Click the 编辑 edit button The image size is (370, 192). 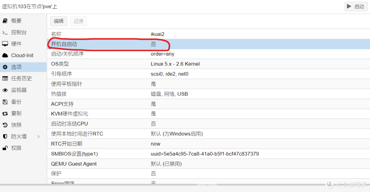(x=59, y=21)
